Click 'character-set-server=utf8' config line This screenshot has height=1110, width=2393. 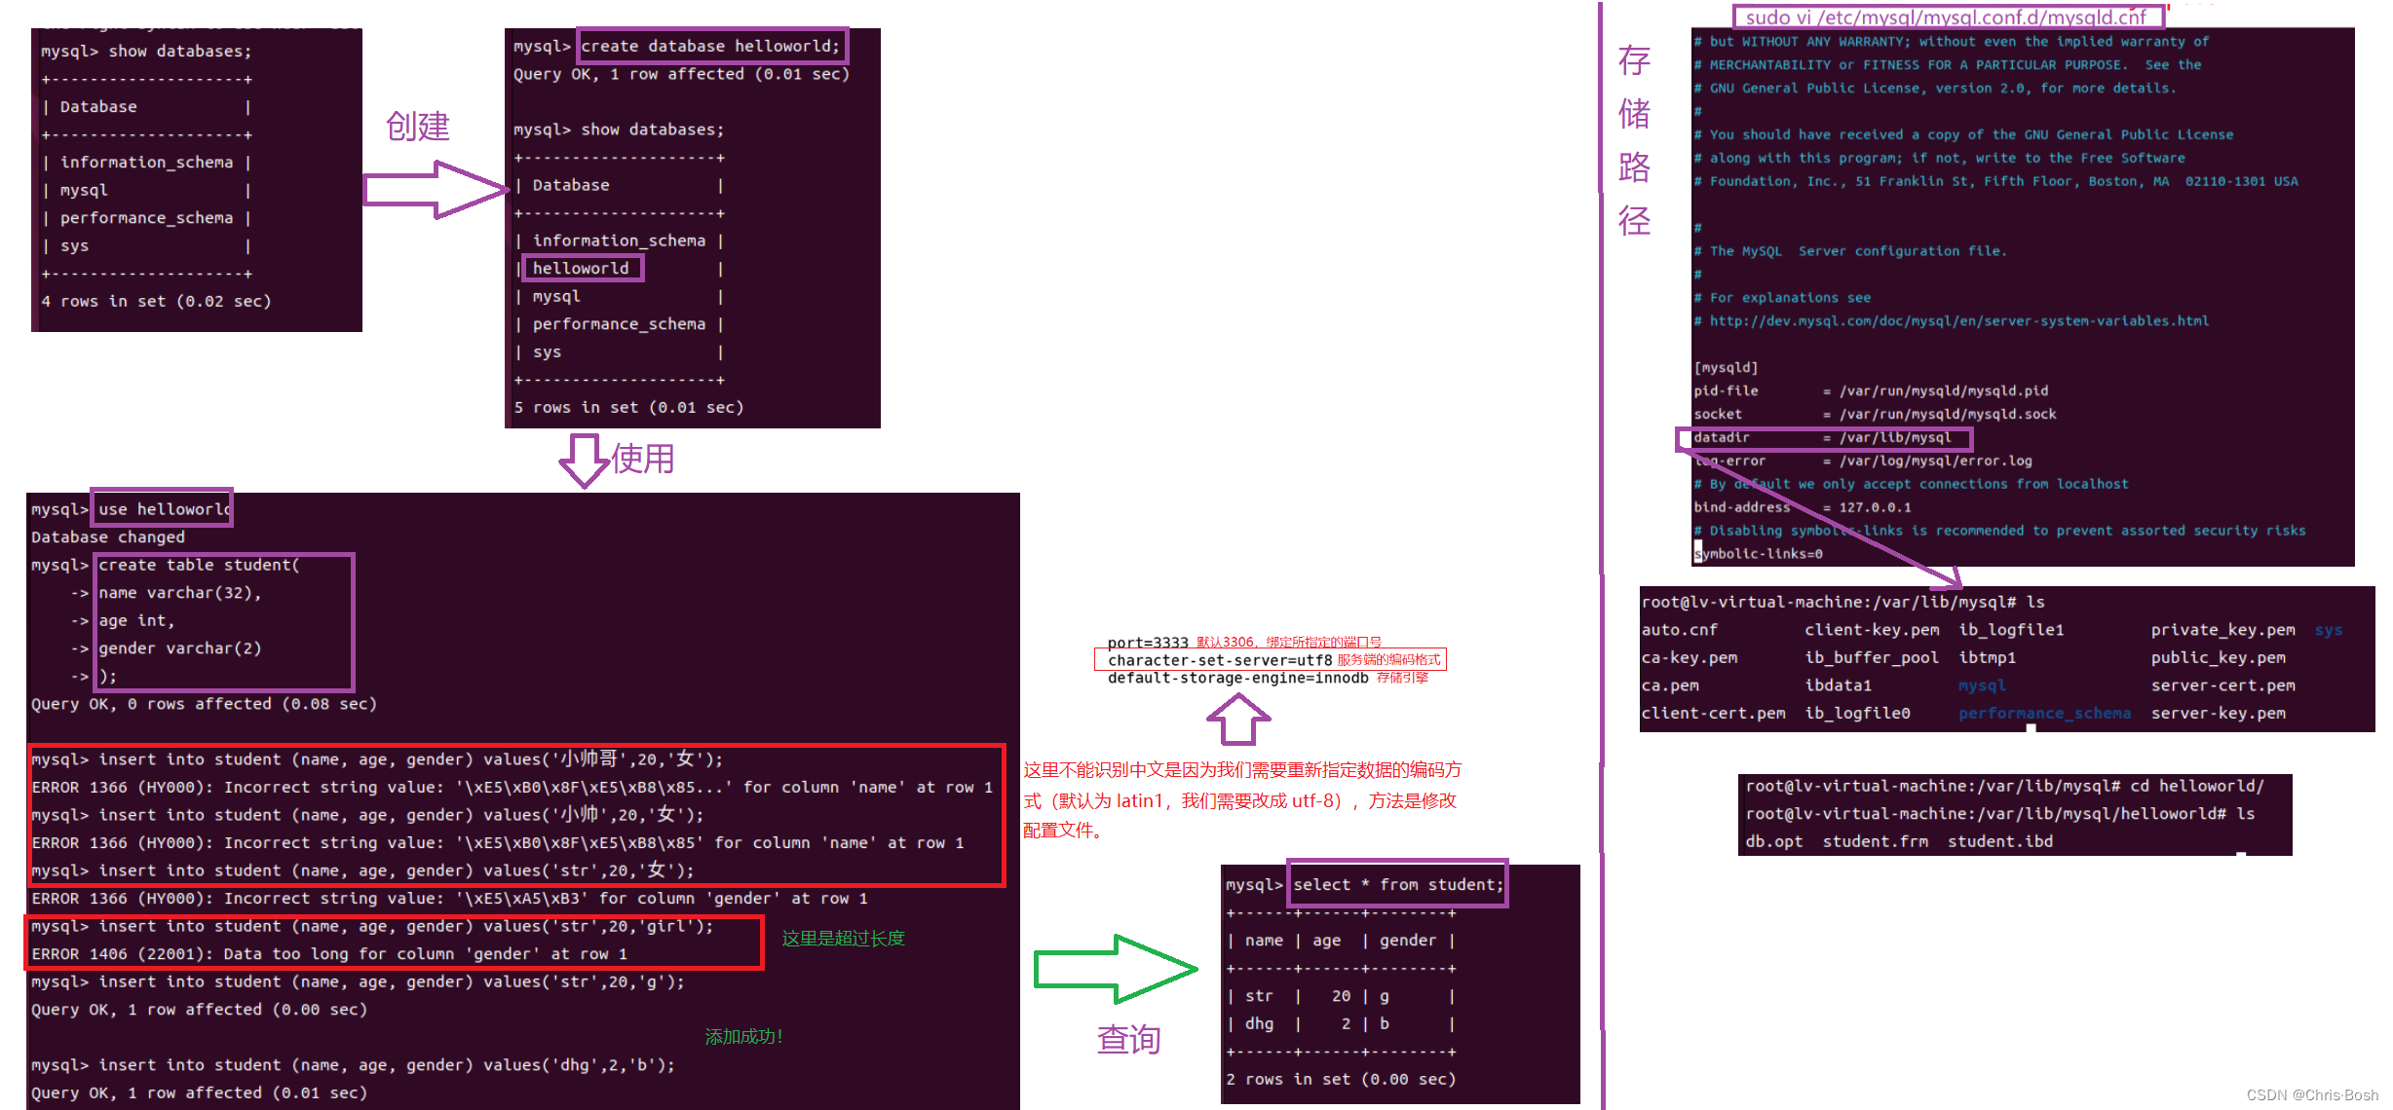tap(1220, 660)
